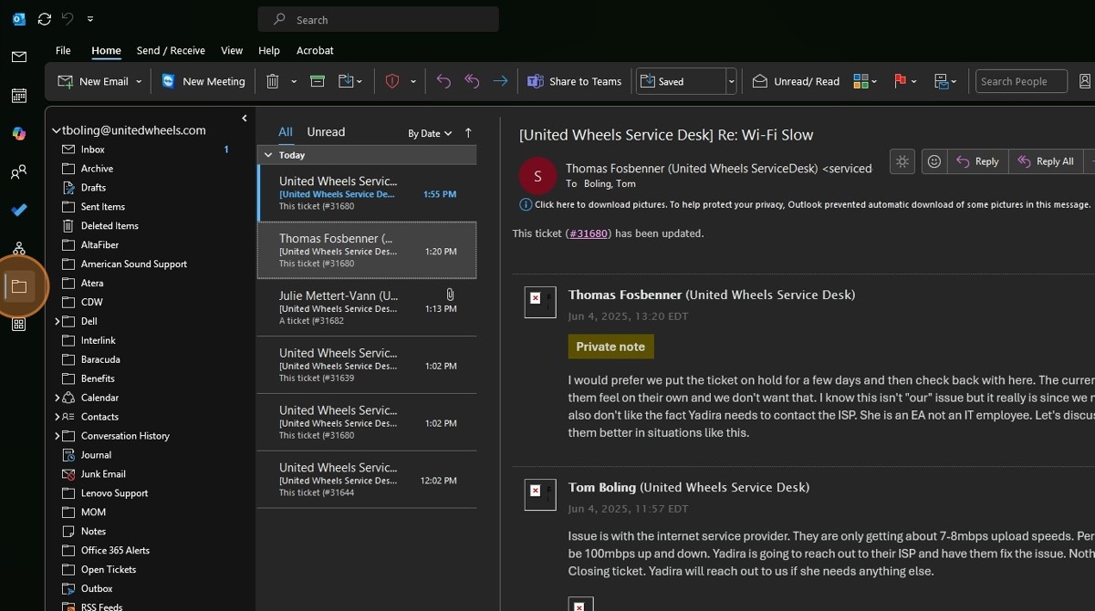The width and height of the screenshot is (1095, 611).
Task: Open the Calendar view in left rail
Action: (x=18, y=96)
